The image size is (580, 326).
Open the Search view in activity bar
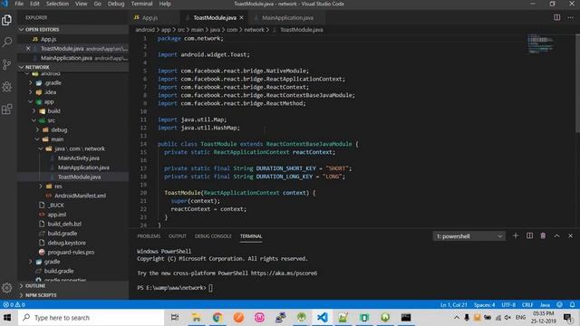(6, 43)
